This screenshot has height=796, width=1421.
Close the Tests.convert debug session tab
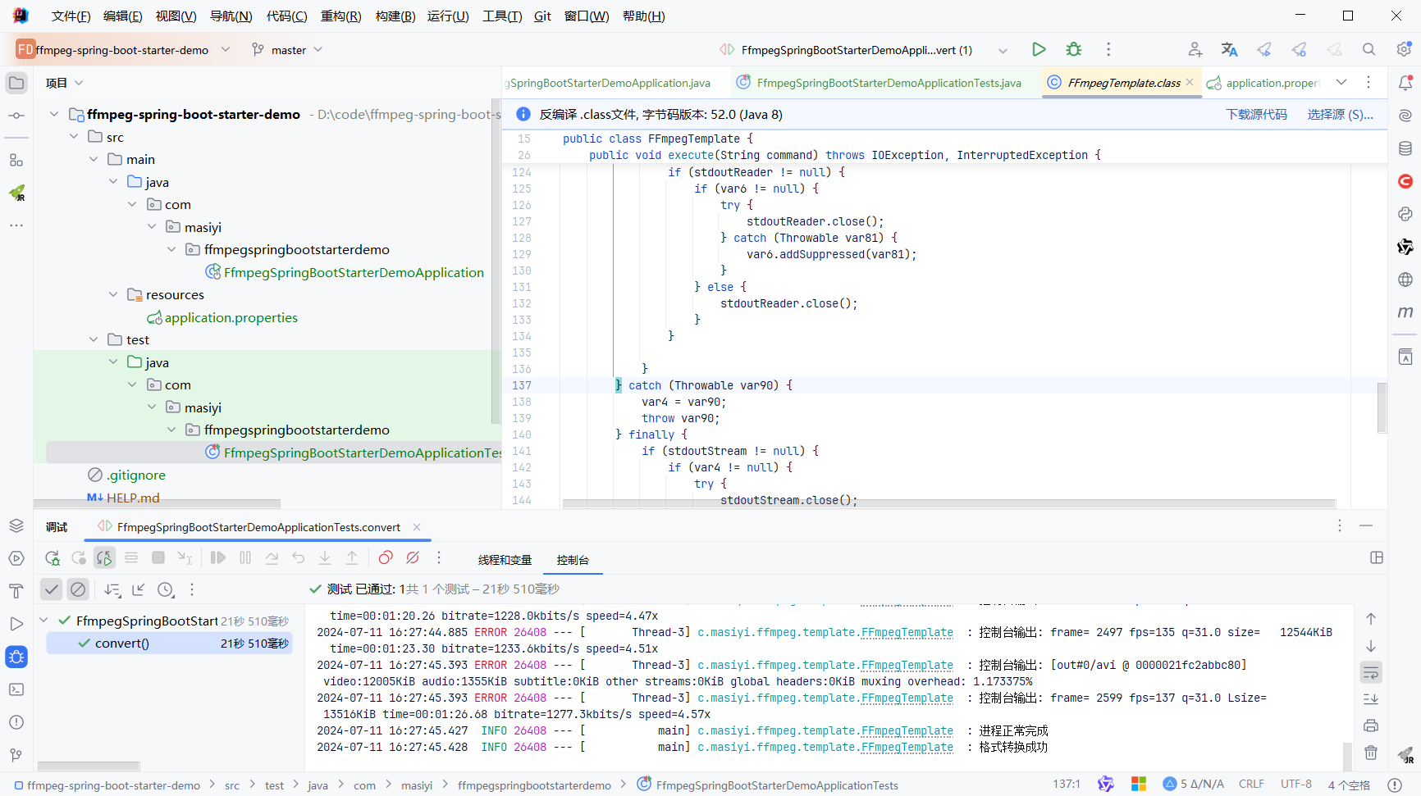pos(417,527)
